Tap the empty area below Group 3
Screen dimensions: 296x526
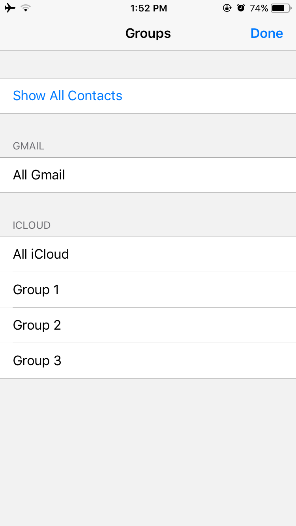[148, 450]
